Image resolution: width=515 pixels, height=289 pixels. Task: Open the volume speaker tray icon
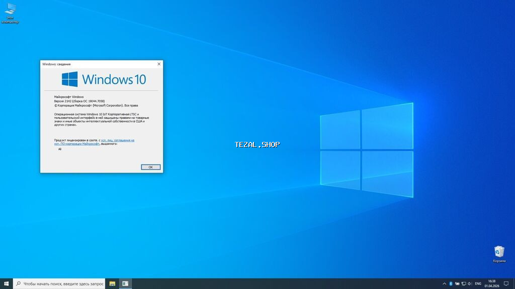click(x=470, y=283)
